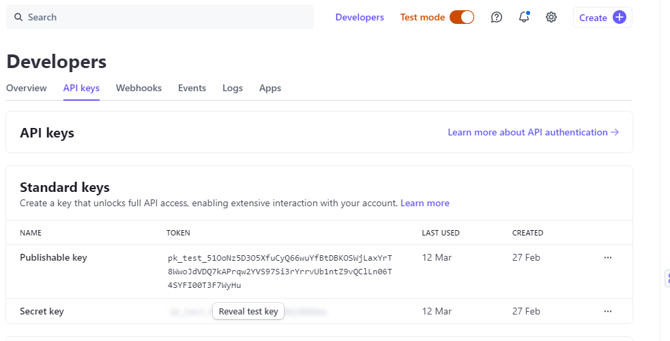Switch to the Webhooks tab

pyautogui.click(x=139, y=88)
